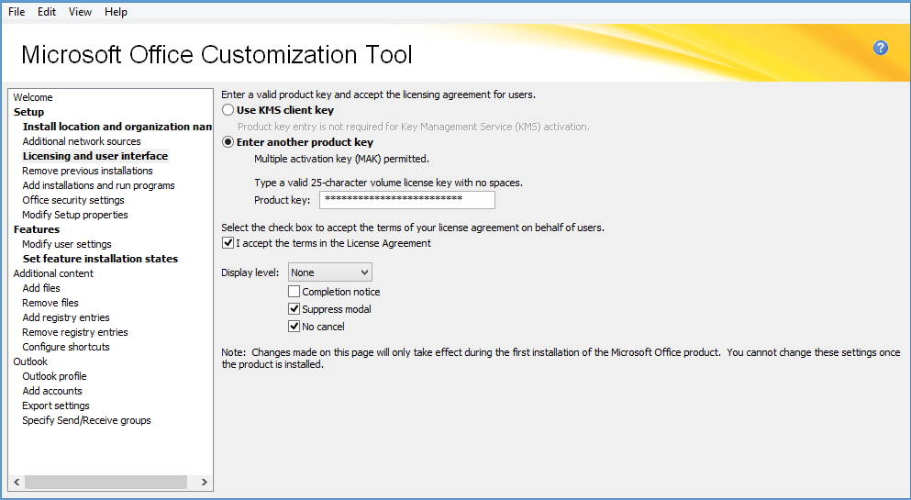Screen dimensions: 911x500
Task: Select the Use KMS client key radio button
Action: (228, 110)
